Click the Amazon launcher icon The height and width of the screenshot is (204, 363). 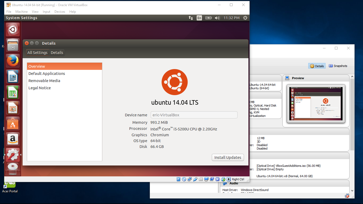coord(13,139)
